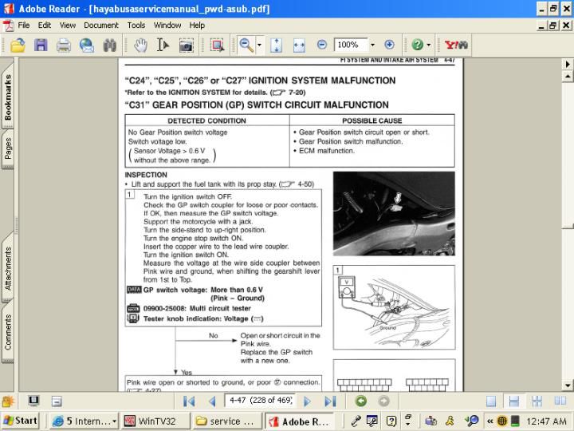Expand hidden system tray icons chevron

490,421
